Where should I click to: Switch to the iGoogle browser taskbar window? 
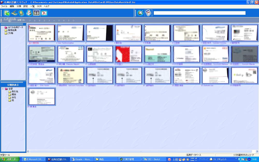(81, 159)
